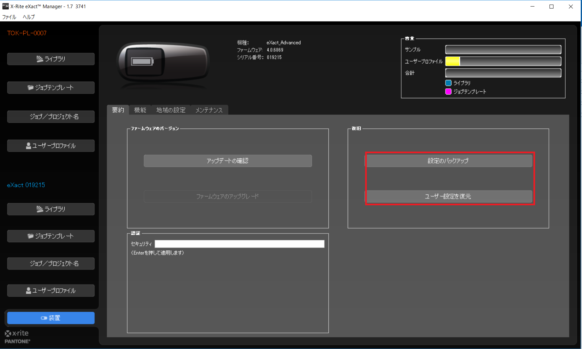This screenshot has height=349, width=582.
Task: Click the eXact device image
Action: tap(163, 63)
